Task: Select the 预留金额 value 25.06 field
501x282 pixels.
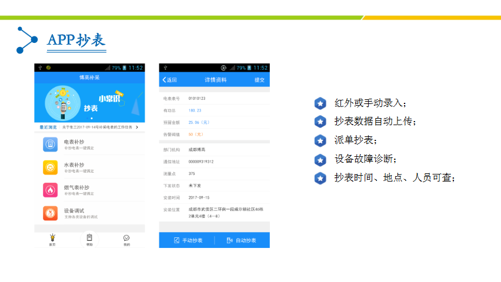Action: (198, 122)
